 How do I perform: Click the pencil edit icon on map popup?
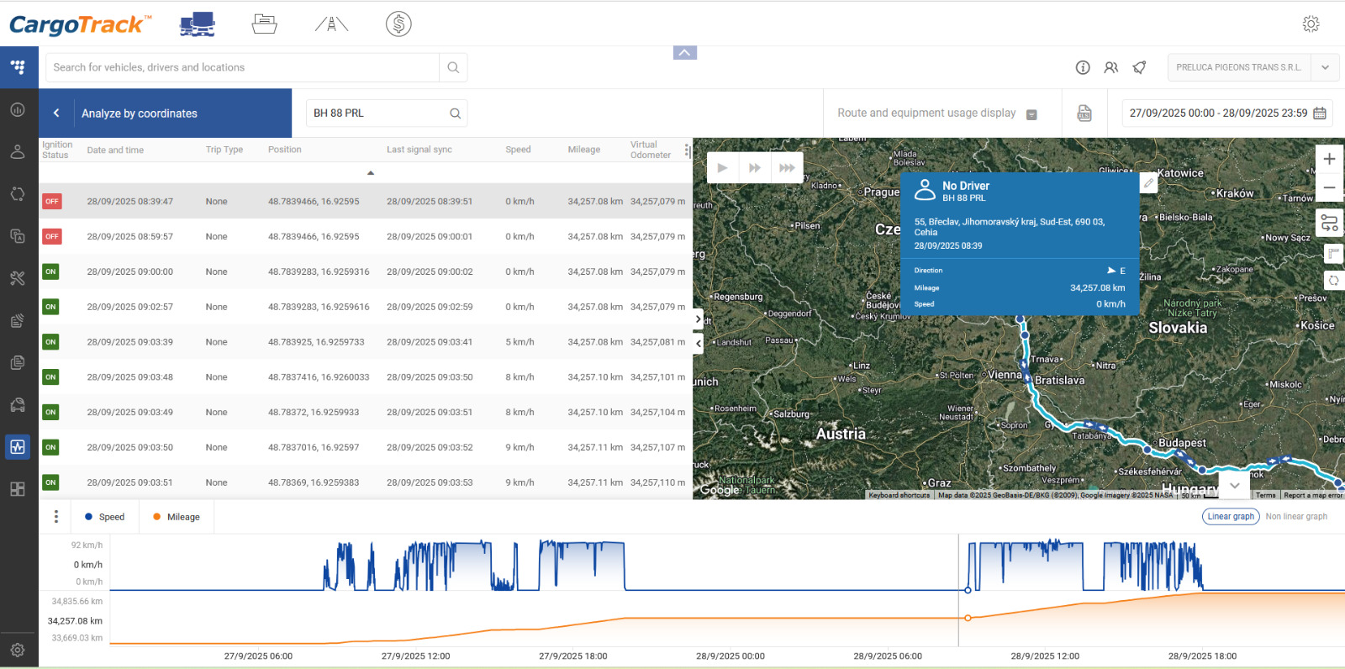pyautogui.click(x=1148, y=183)
